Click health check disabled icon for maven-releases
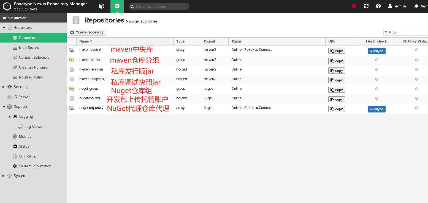Viewport: 428px width, 203px height. point(376,69)
